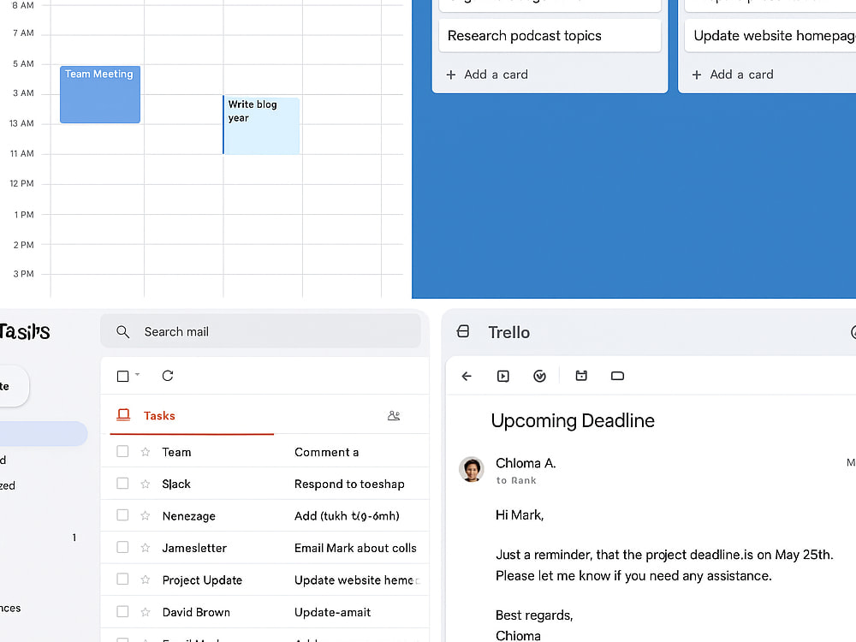
Task: Click the search magnifier icon in mail
Action: pyautogui.click(x=122, y=332)
